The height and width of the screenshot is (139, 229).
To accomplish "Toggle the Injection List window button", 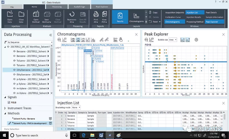I will 195,12.
